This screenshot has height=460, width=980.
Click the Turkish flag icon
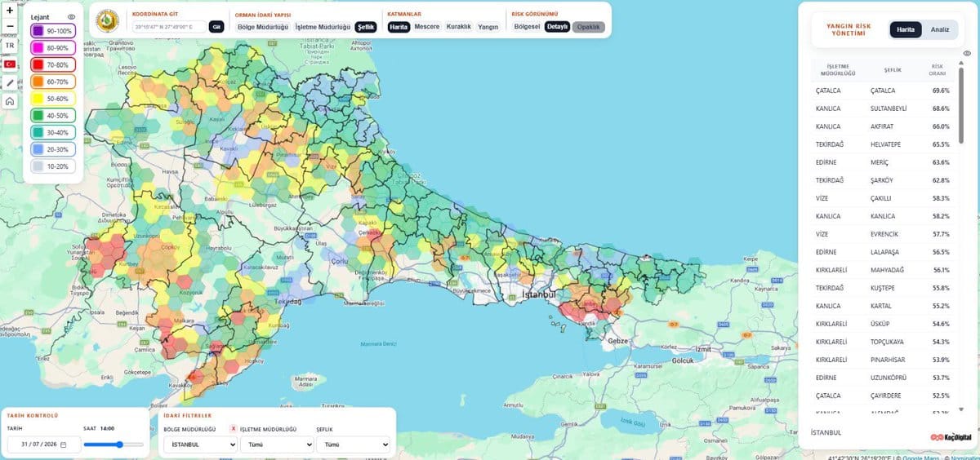pos(10,64)
